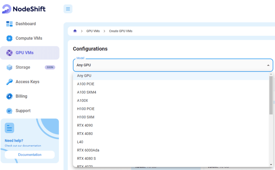This screenshot has width=275, height=170.
Task: Click GPU VMs breadcrumb link
Action: (93, 31)
